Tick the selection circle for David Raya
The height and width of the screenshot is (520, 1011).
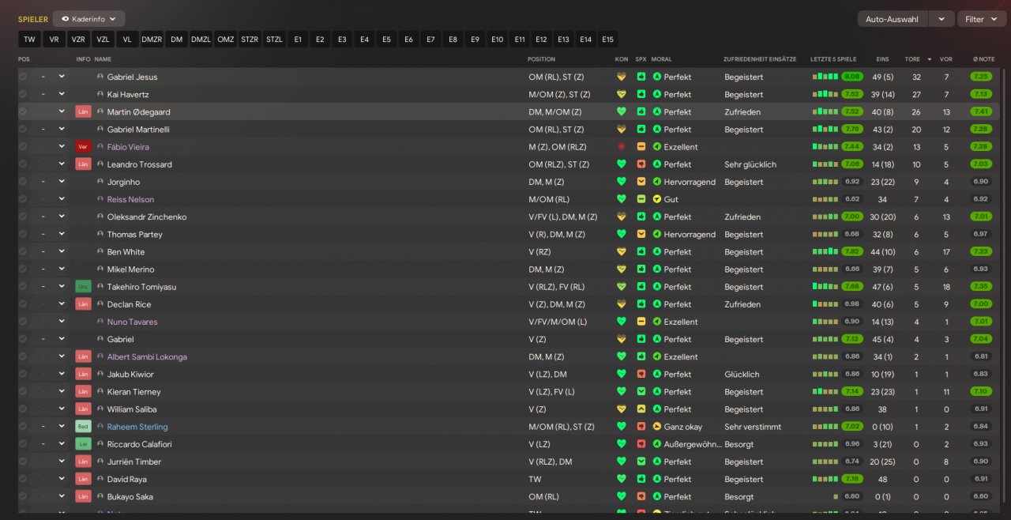[23, 479]
